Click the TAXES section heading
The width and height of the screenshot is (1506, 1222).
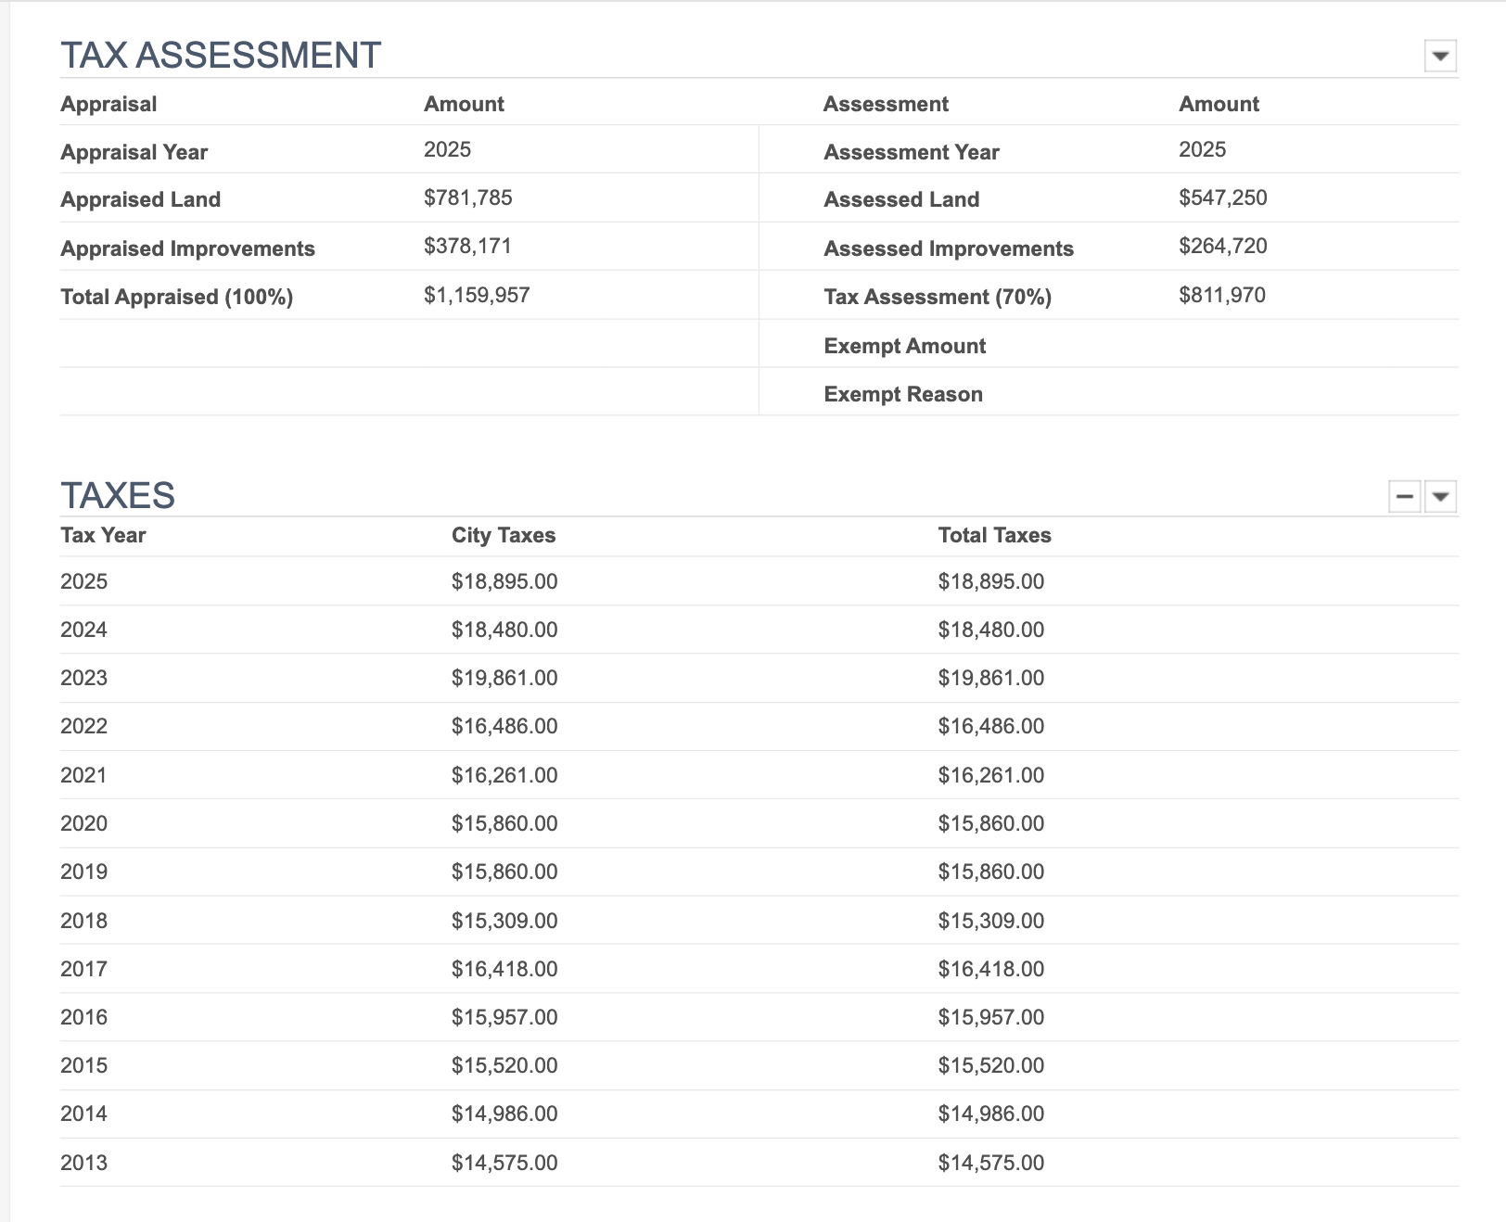(x=118, y=496)
